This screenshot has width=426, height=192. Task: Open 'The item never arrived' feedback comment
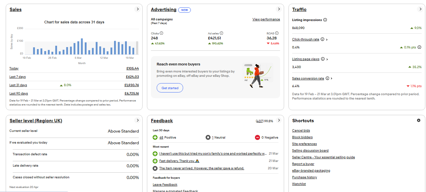[202, 168]
